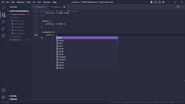Open the Manage gear icon

(x=3, y=97)
